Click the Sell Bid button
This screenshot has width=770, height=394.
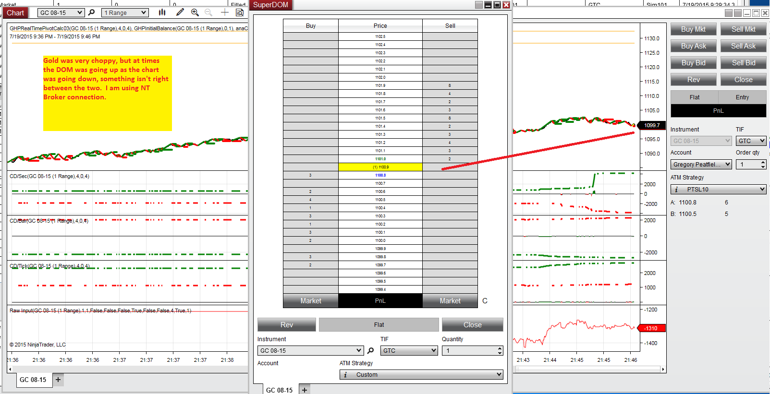pos(744,63)
